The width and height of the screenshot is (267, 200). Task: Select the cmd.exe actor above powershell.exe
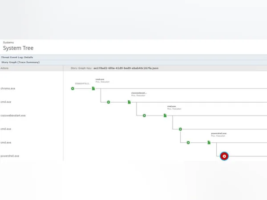point(6,143)
